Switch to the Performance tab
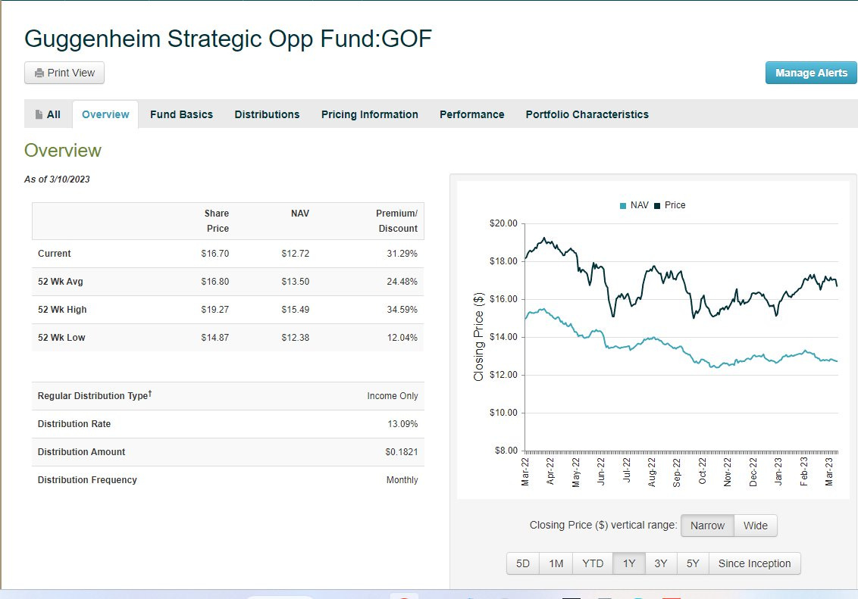858x599 pixels. [471, 114]
